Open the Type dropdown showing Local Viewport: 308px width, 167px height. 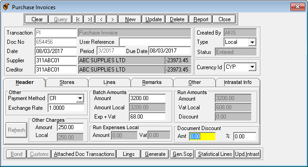pyautogui.click(x=252, y=42)
